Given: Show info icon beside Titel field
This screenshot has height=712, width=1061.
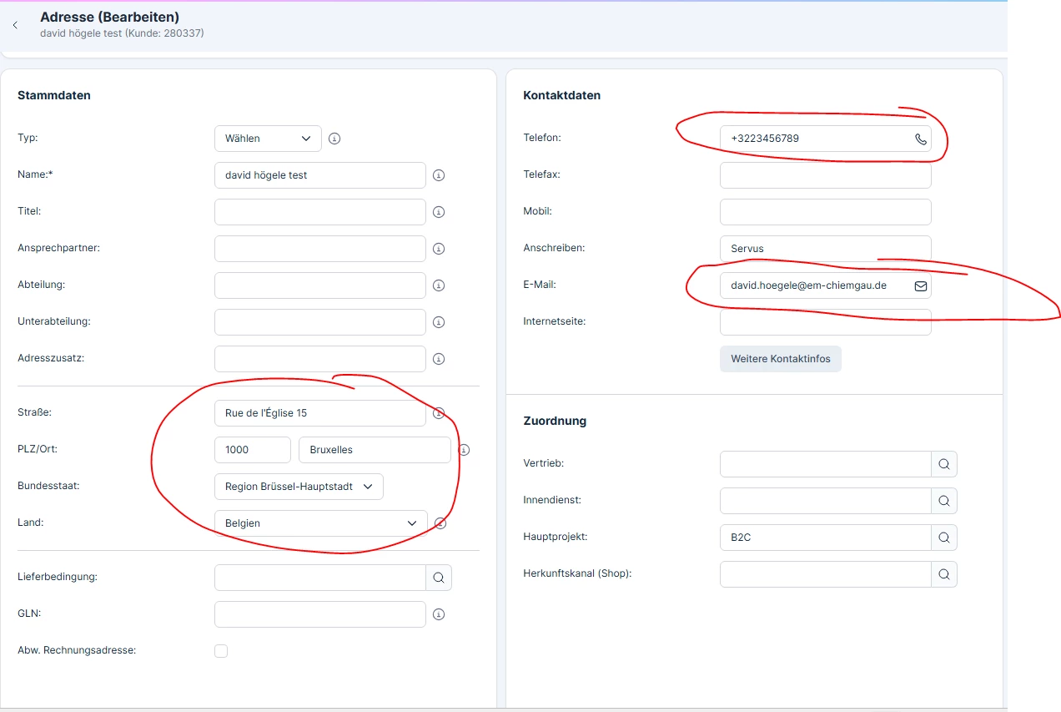Looking at the screenshot, I should pyautogui.click(x=439, y=212).
